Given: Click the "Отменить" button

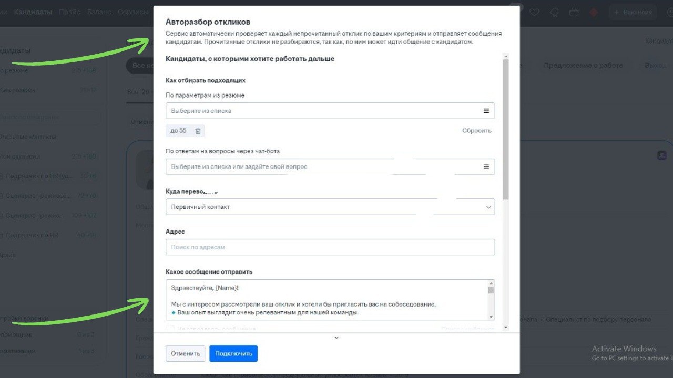Looking at the screenshot, I should pyautogui.click(x=186, y=353).
